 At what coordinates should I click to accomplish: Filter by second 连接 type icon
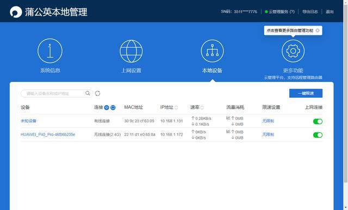point(113,107)
